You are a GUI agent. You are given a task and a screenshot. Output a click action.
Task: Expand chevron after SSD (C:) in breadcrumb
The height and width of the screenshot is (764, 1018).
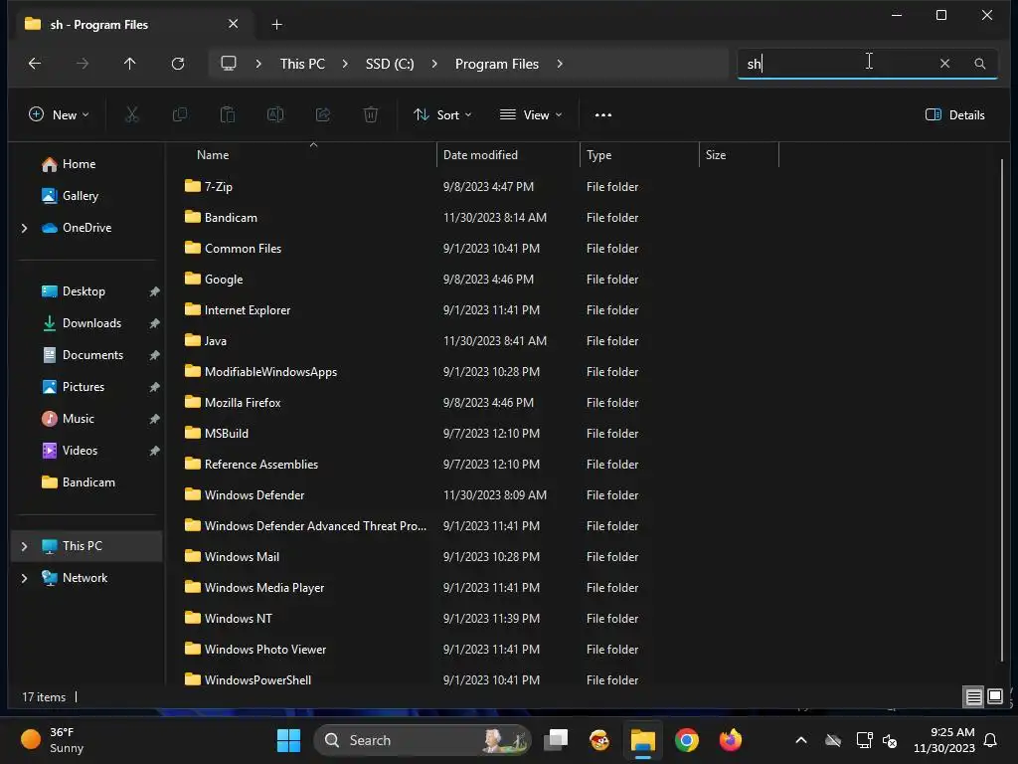pyautogui.click(x=434, y=64)
